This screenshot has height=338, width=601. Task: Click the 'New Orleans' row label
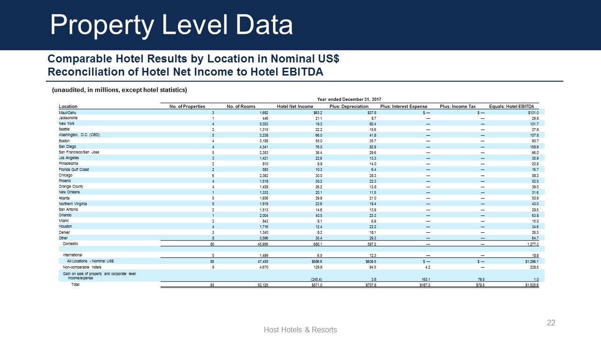point(69,192)
